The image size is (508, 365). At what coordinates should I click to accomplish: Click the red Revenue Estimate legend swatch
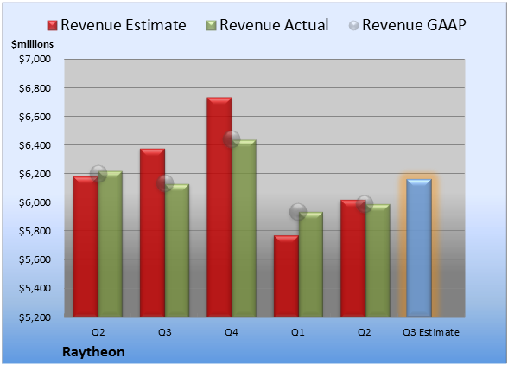point(52,26)
